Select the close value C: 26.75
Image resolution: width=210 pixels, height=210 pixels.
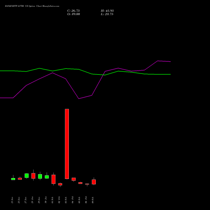point(73,11)
